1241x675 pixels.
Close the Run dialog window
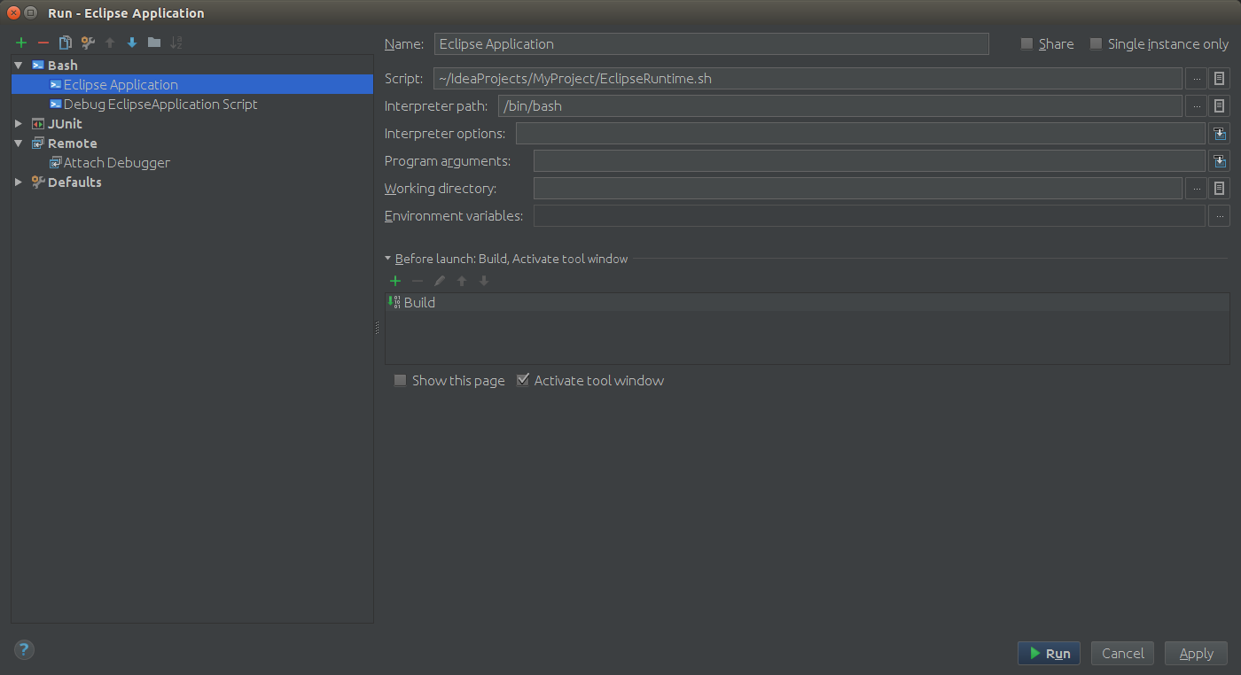point(13,12)
